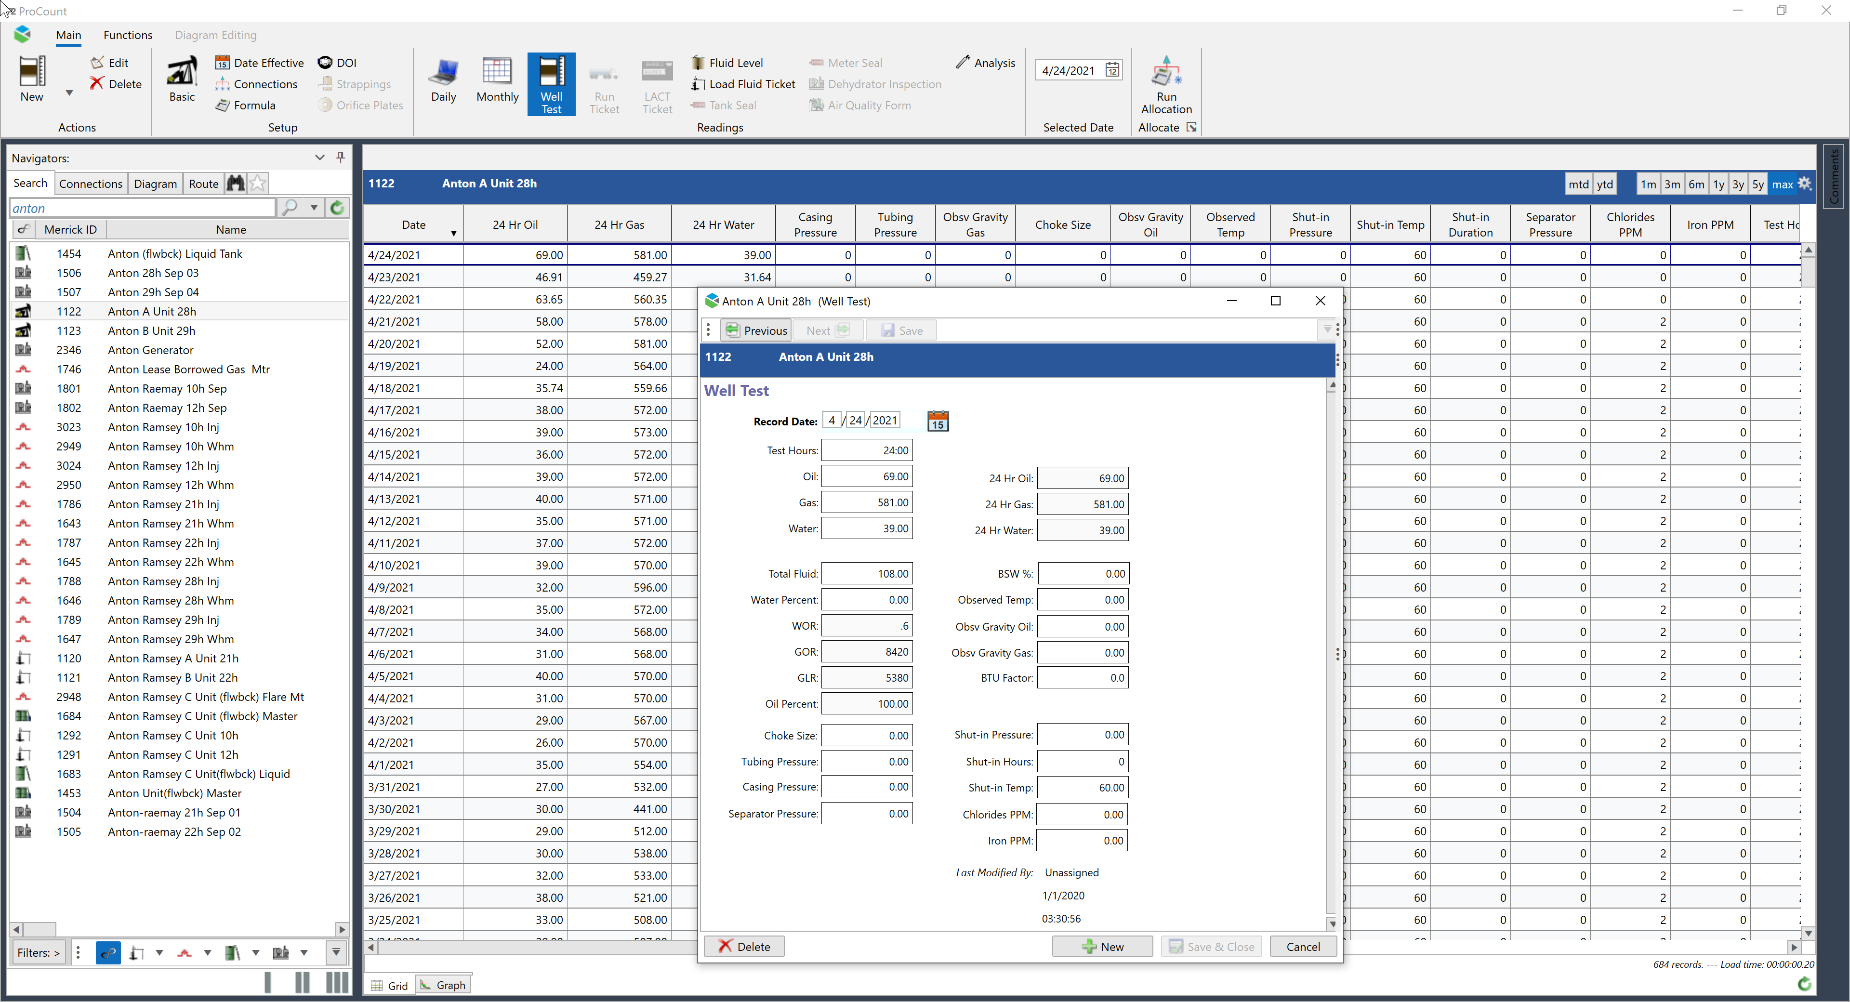Click the Oil input field
The width and height of the screenshot is (1850, 1002).
867,476
